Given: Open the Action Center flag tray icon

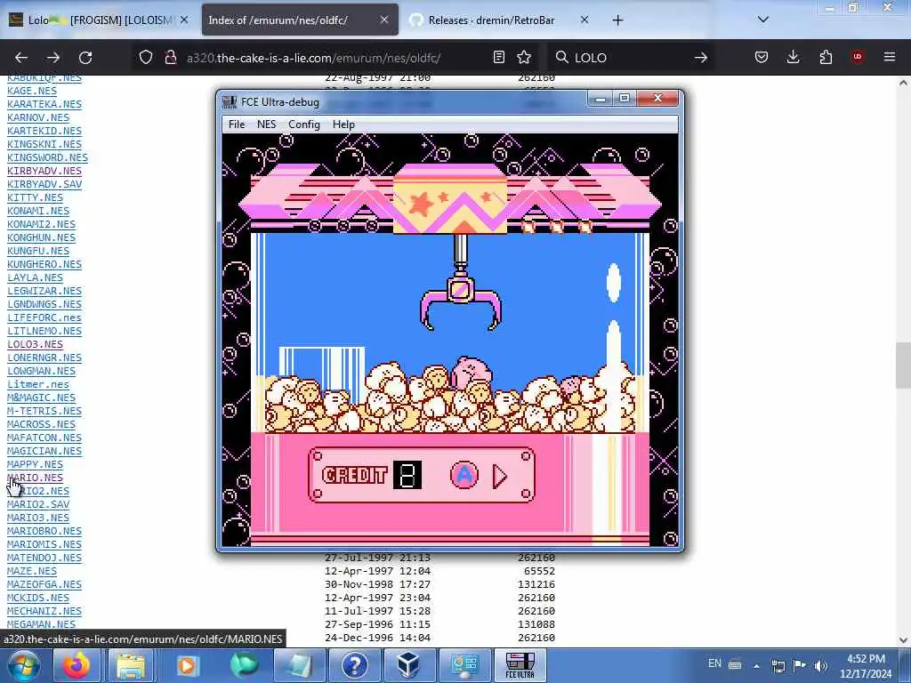Looking at the screenshot, I should point(800,666).
